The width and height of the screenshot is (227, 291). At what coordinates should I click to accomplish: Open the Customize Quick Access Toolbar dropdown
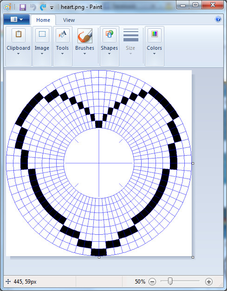click(52, 7)
